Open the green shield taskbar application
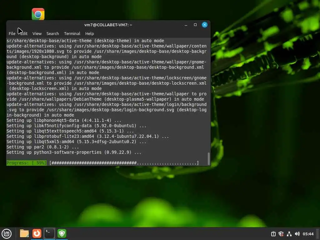 coord(62,233)
